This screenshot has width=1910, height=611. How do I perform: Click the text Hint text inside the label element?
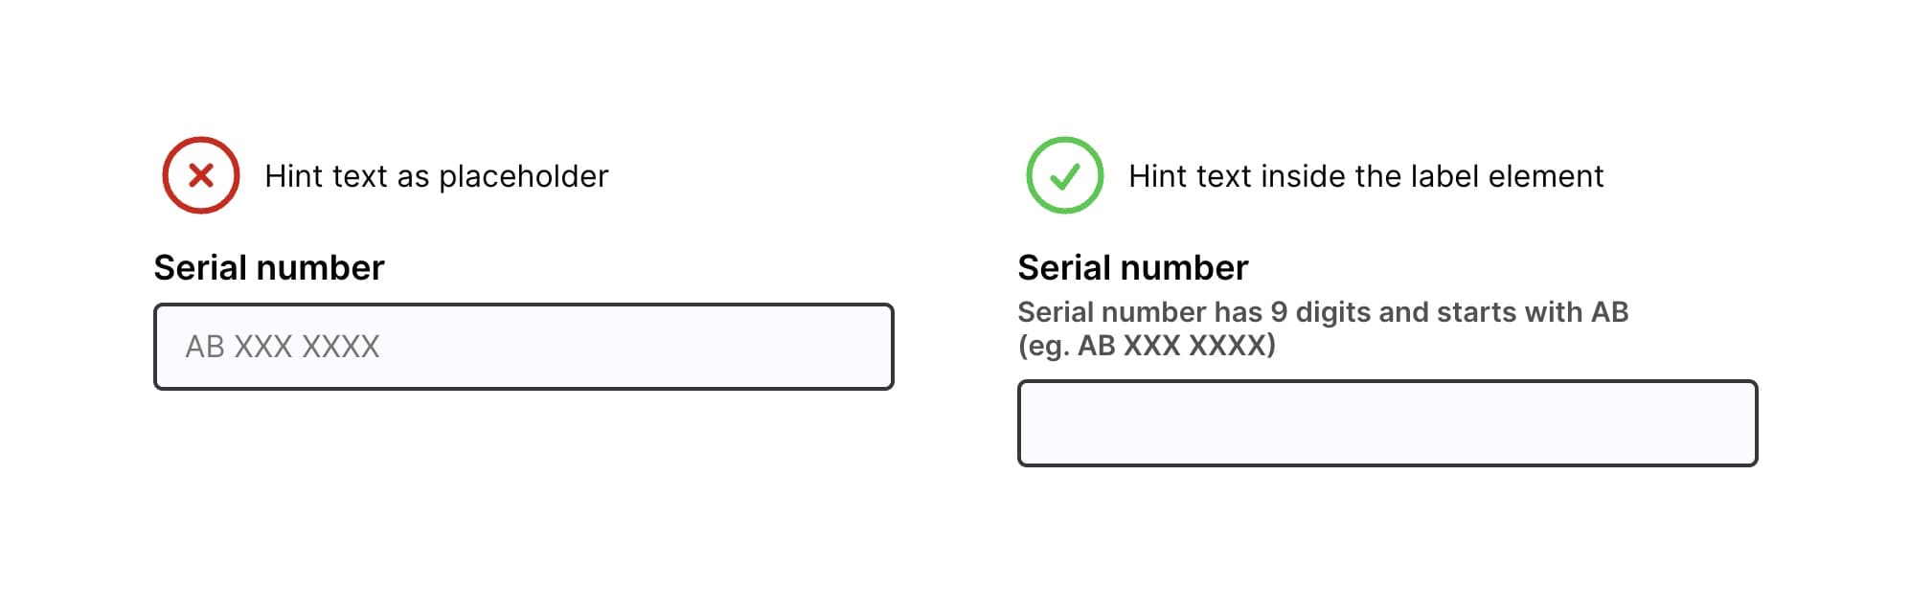click(x=1366, y=176)
